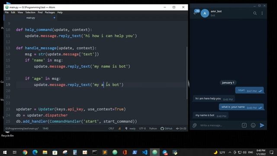This screenshot has width=277, height=156.
Task: Click 'help_command' function name in the code
Action: [39, 30]
